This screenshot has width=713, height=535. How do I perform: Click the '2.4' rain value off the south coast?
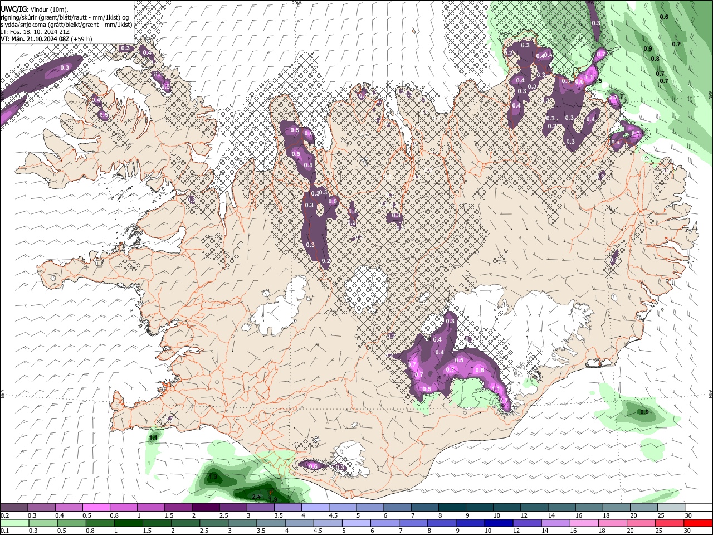pyautogui.click(x=257, y=497)
